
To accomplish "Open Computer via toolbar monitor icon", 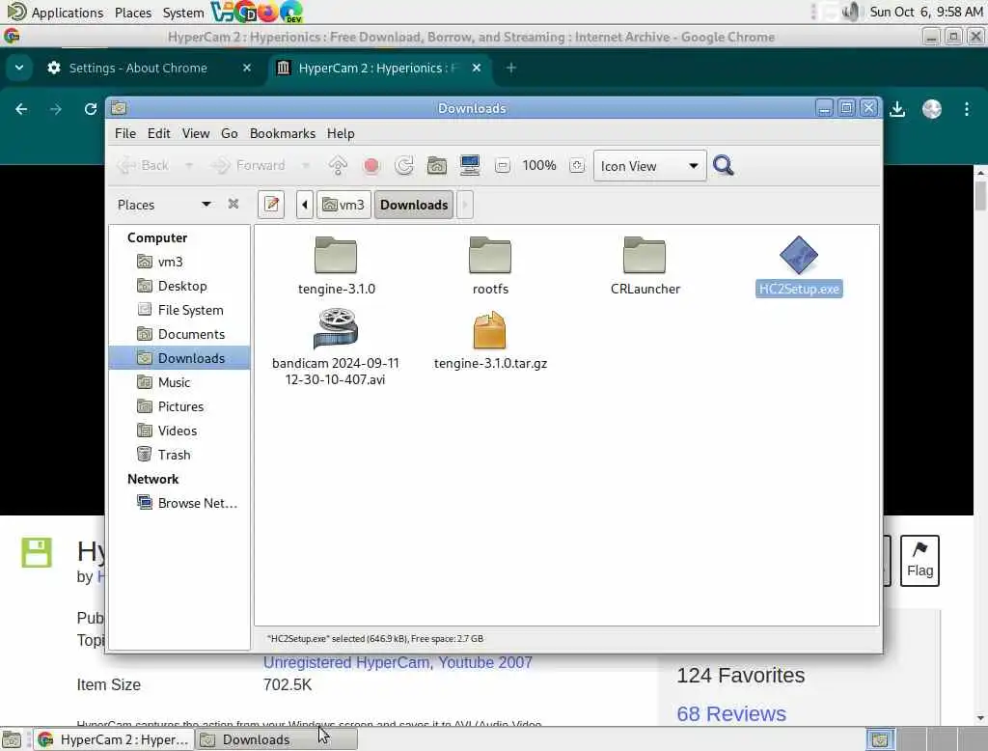I will pyautogui.click(x=470, y=166).
